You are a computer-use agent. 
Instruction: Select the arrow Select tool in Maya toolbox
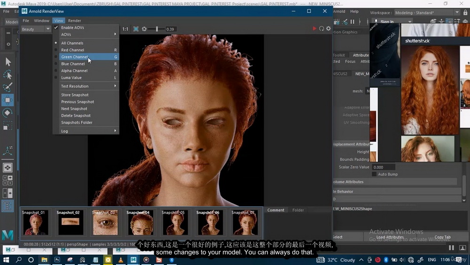(8, 62)
